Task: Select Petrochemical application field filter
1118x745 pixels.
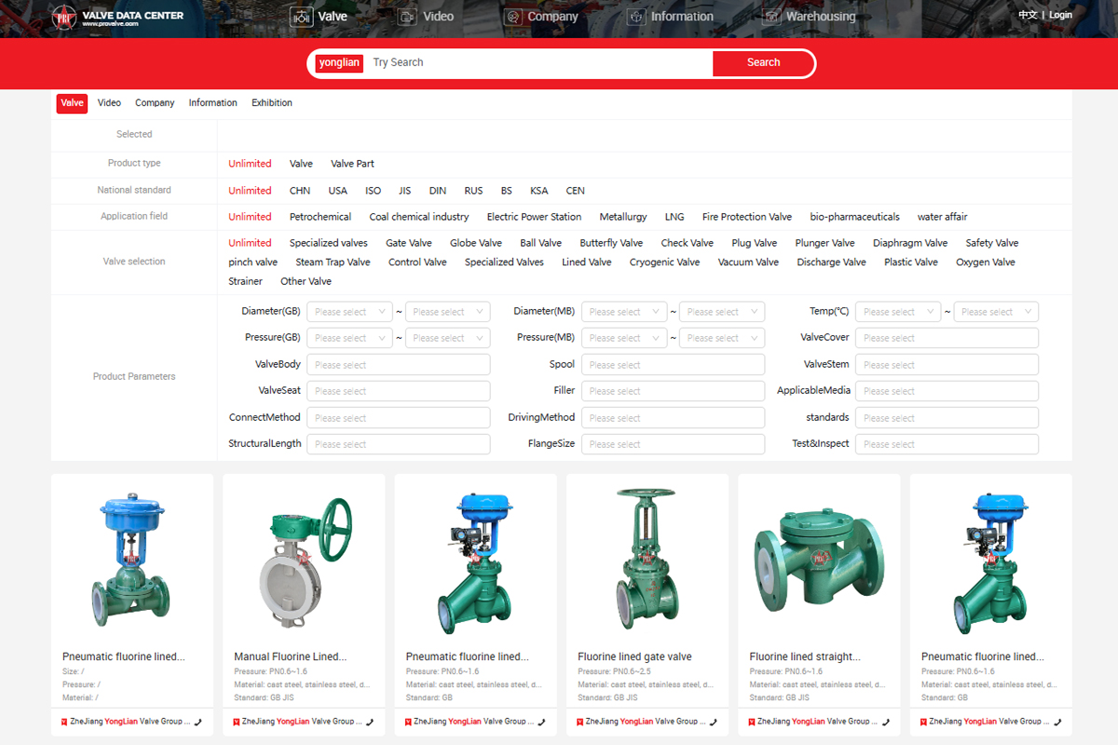Action: (x=320, y=217)
